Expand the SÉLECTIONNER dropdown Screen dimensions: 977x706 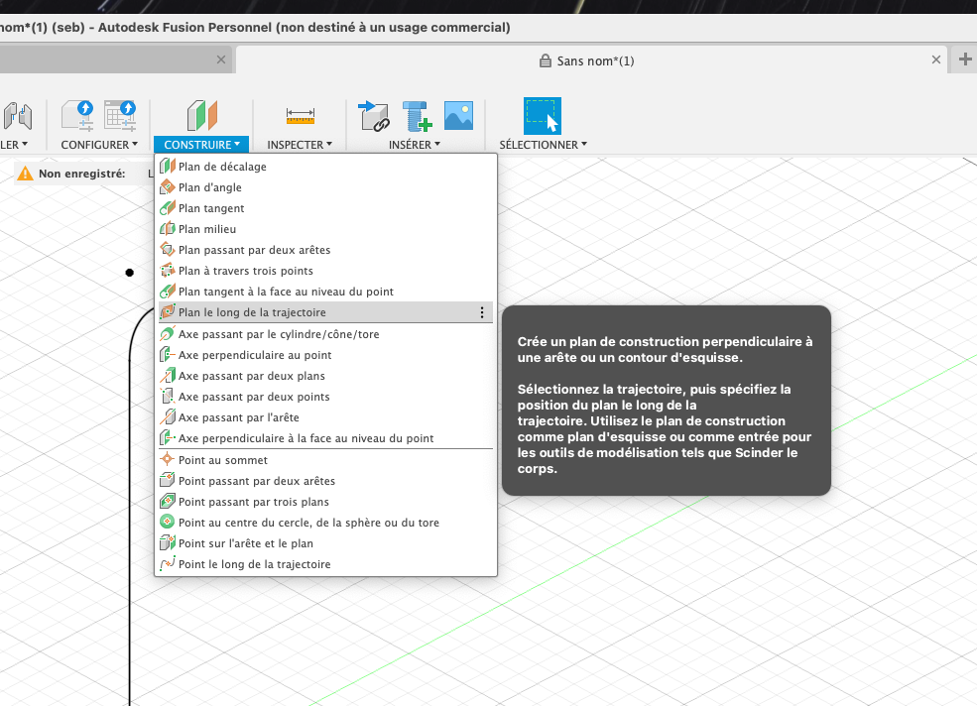[544, 145]
